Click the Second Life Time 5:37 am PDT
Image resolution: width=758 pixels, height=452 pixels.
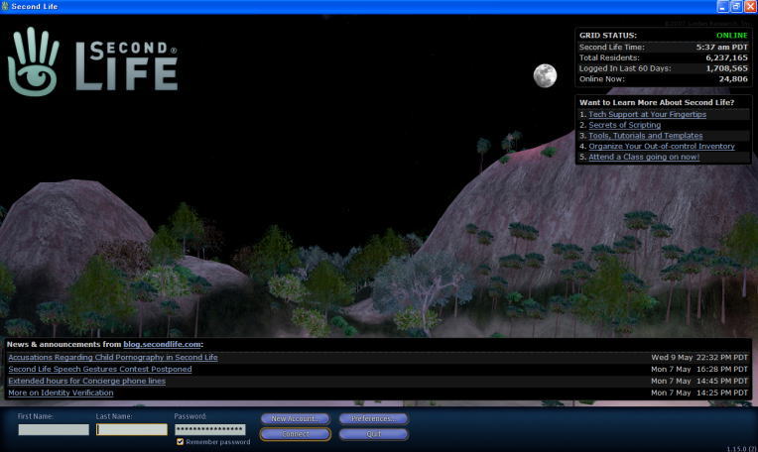(721, 47)
